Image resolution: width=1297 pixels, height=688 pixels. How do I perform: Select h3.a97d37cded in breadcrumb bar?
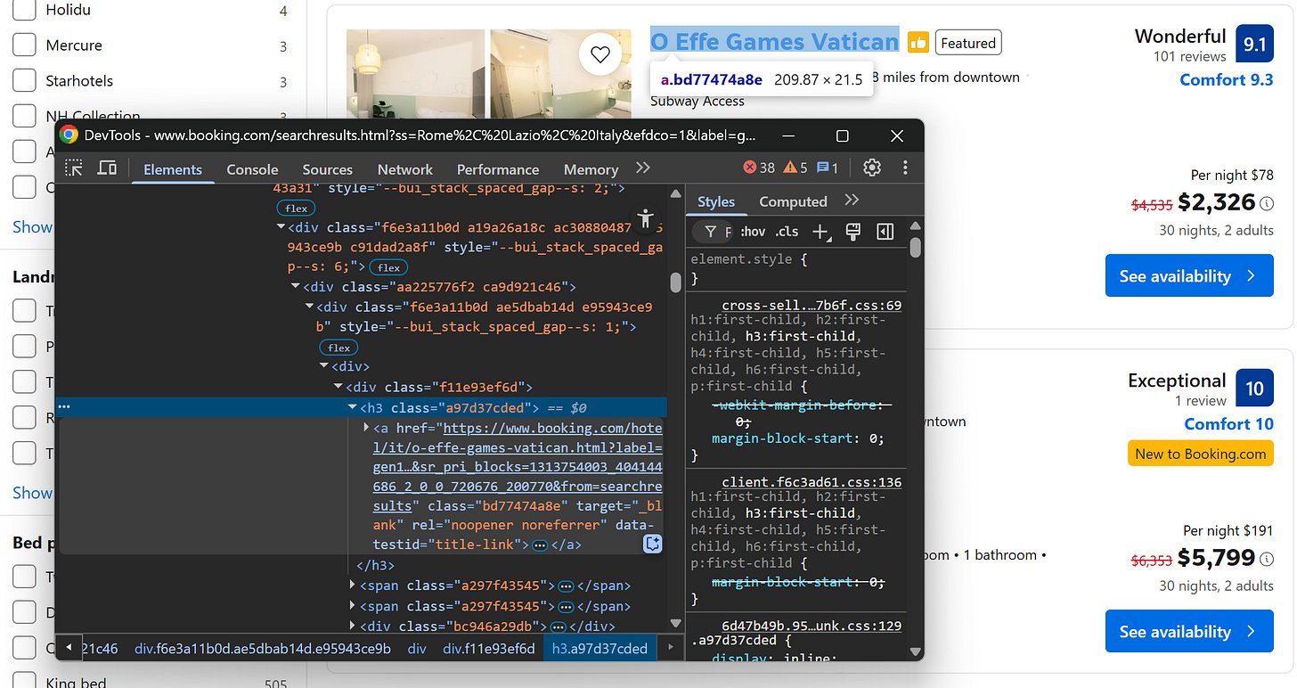click(x=600, y=649)
